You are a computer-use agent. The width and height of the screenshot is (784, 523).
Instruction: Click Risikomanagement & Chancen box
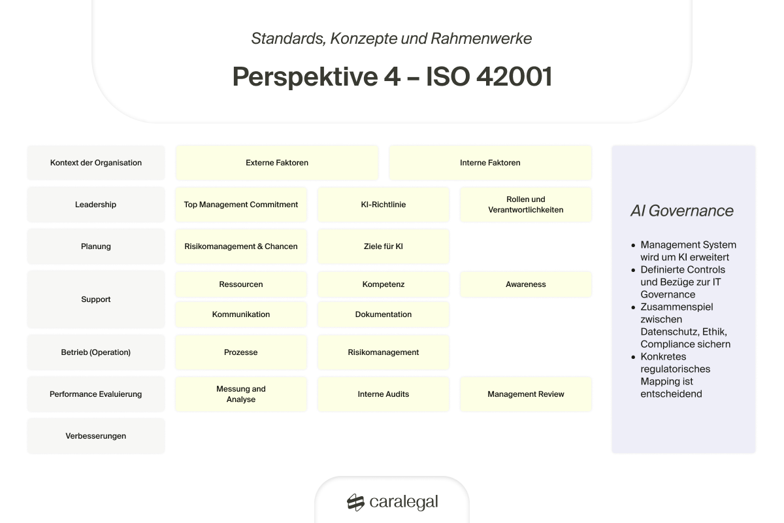point(241,246)
